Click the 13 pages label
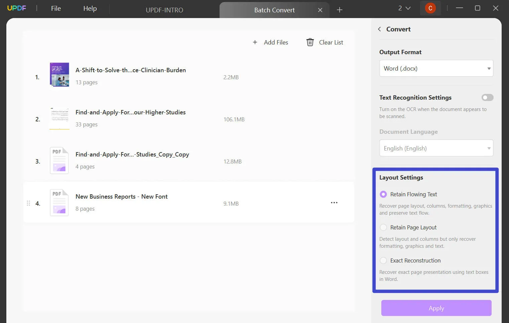This screenshot has height=323, width=509. 87,82
